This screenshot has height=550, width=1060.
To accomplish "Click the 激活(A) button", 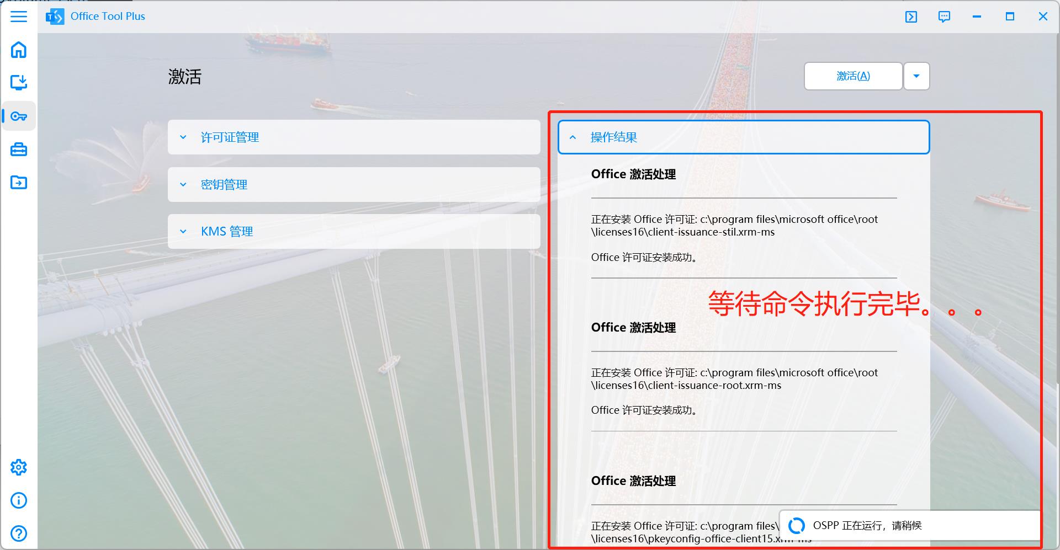I will (852, 76).
